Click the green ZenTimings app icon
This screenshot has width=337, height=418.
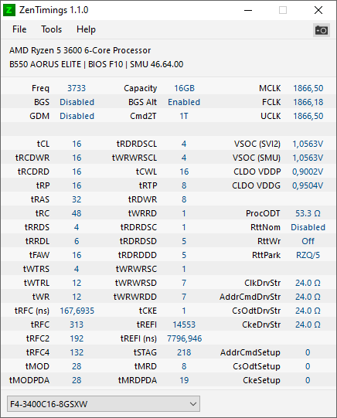tap(9, 10)
